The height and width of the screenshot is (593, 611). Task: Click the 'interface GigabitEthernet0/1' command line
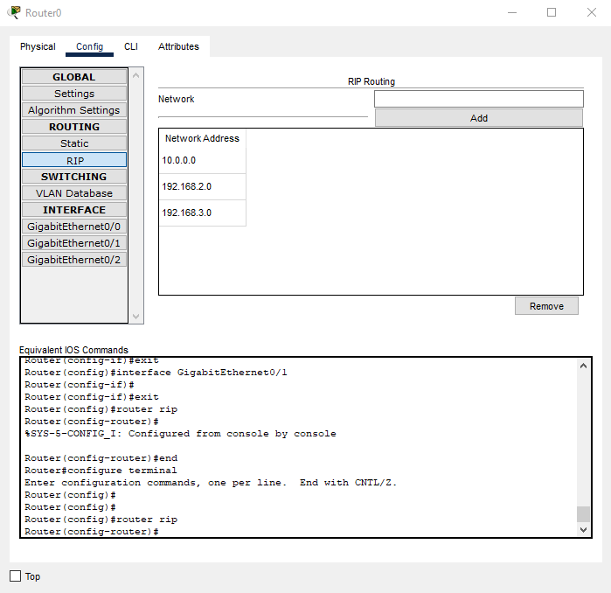coord(156,373)
